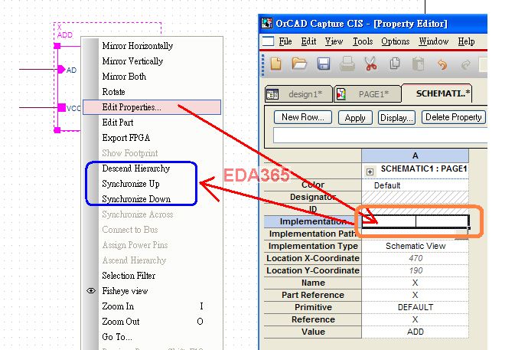Click the Implementation Type row header
This screenshot has width=515, height=350.
point(313,246)
